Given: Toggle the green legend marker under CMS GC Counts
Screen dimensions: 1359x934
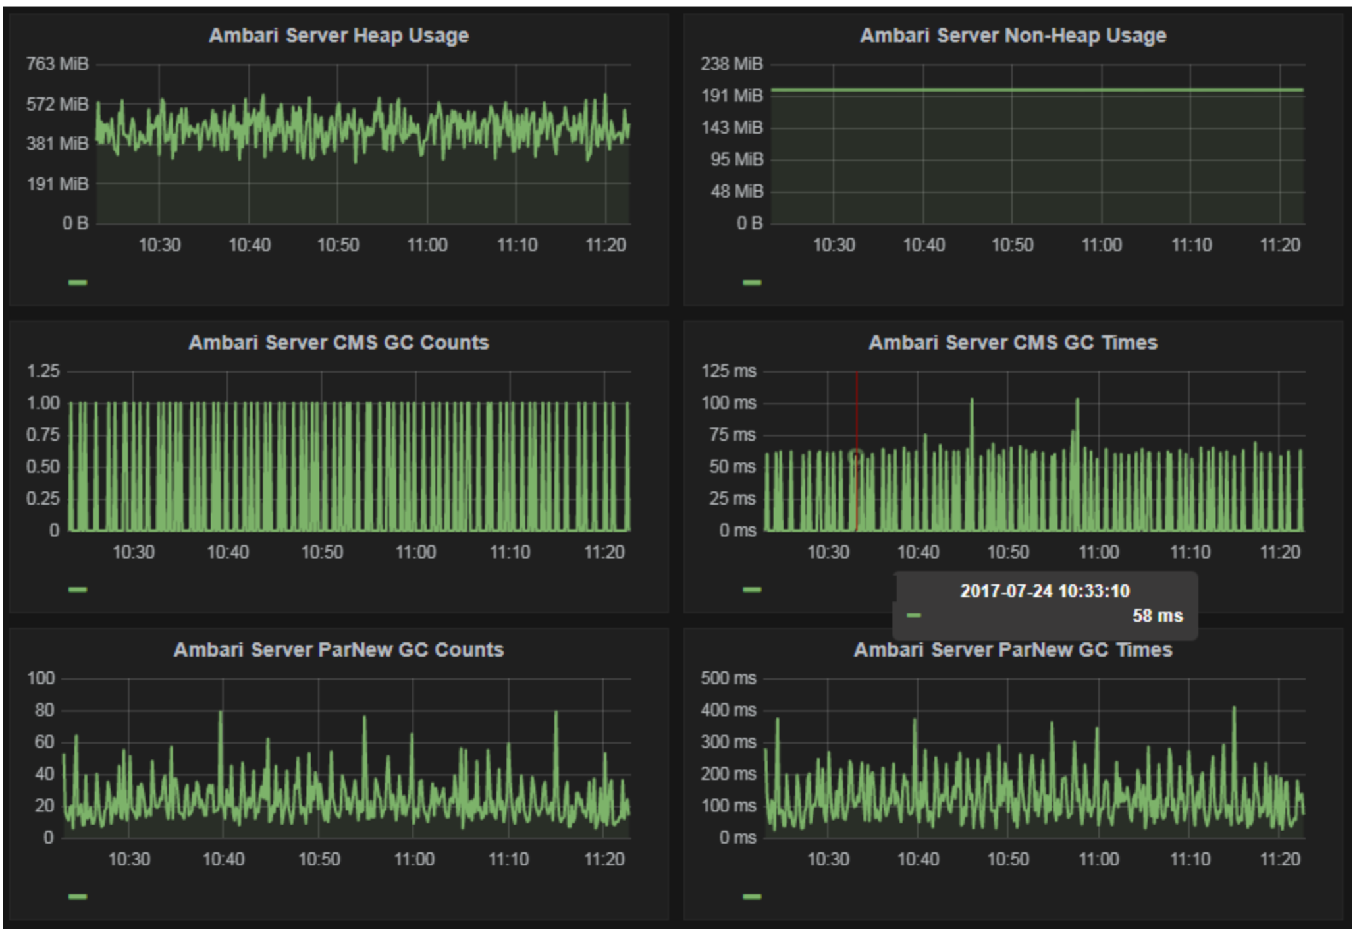Looking at the screenshot, I should tap(78, 590).
